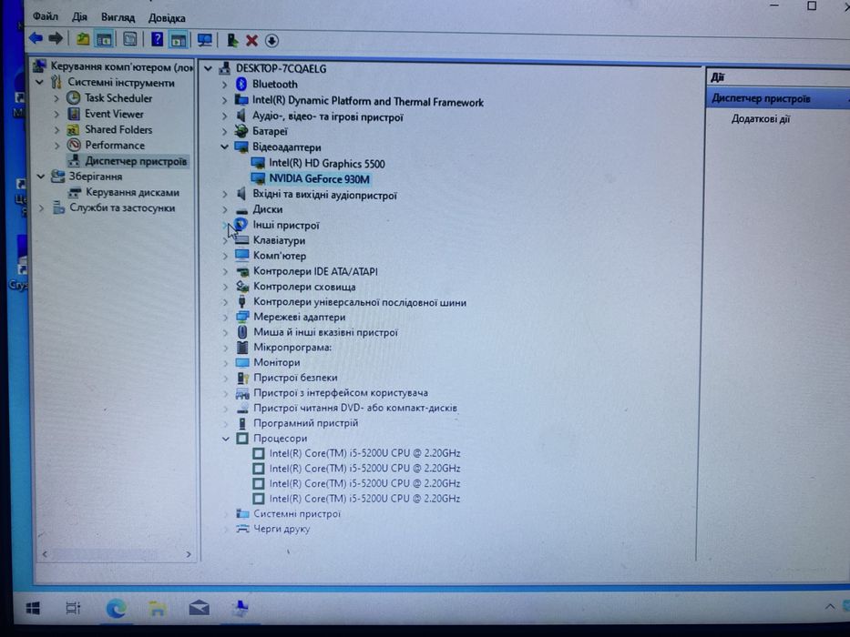The height and width of the screenshot is (637, 850).
Task: Click left pane horizontal scrollbar right arrow
Action: (188, 554)
